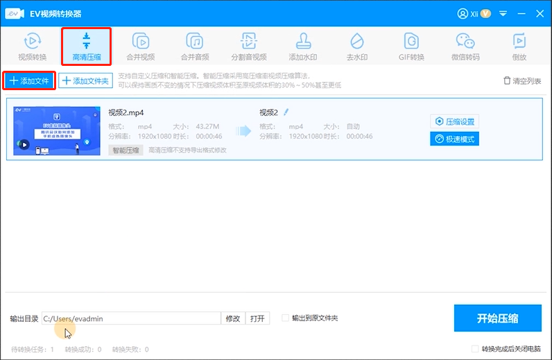Enable 输出到原文件夹 checkbox
552x360 pixels.
286,318
